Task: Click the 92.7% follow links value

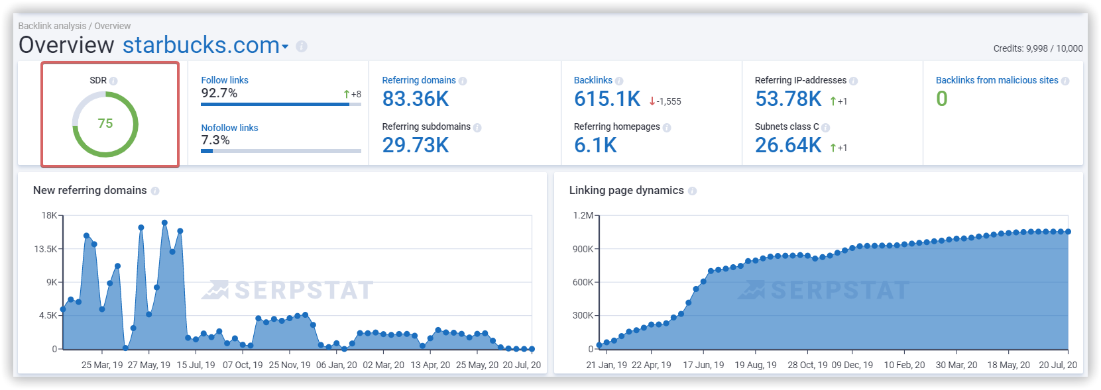Action: pos(219,93)
